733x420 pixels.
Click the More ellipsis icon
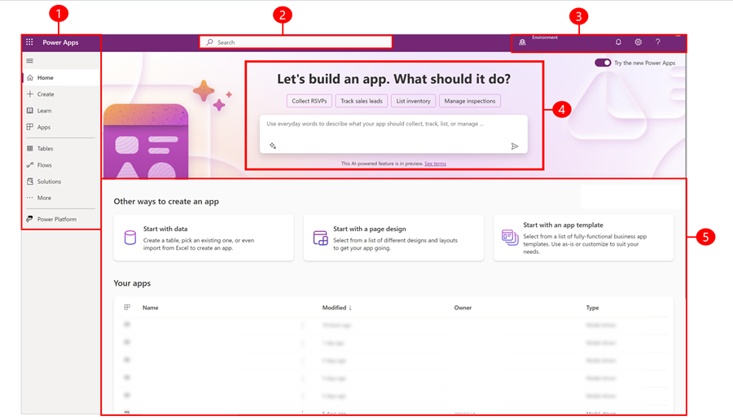click(x=30, y=198)
